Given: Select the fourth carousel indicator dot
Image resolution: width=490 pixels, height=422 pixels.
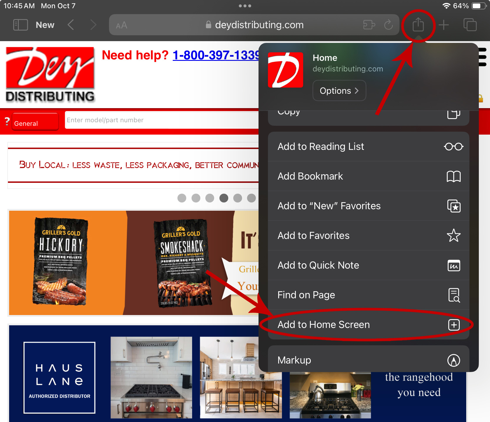Looking at the screenshot, I should (x=224, y=198).
